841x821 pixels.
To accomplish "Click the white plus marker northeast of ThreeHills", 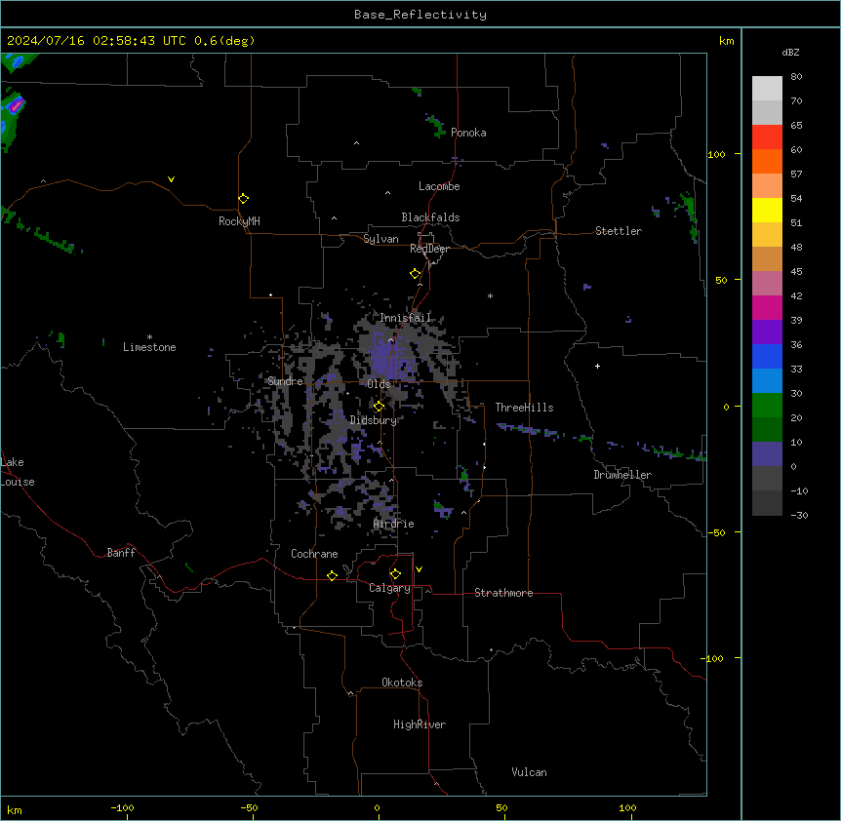I will click(597, 366).
